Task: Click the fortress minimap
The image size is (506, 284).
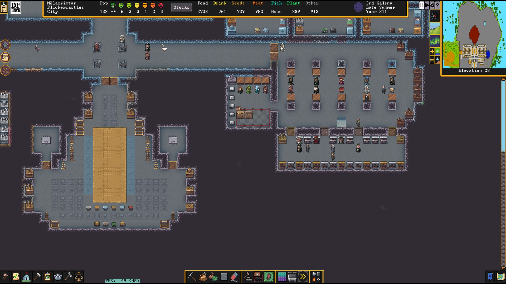Action: click(474, 35)
